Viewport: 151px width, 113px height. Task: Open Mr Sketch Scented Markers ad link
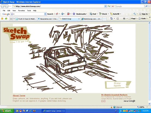(114, 95)
